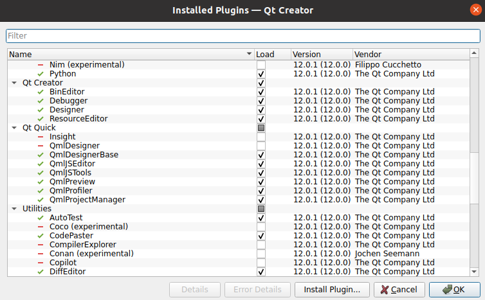Click the red dash icon beside Insight

pos(41,137)
